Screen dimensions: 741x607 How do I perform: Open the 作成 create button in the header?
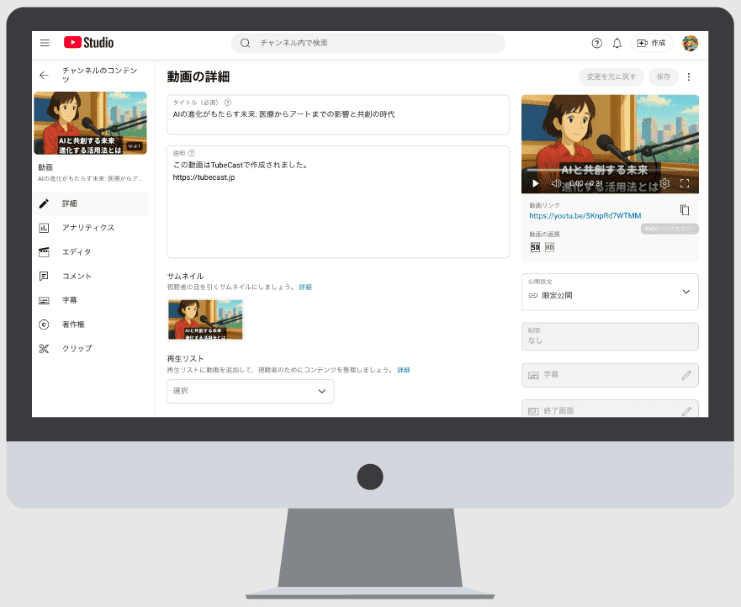pyautogui.click(x=652, y=43)
